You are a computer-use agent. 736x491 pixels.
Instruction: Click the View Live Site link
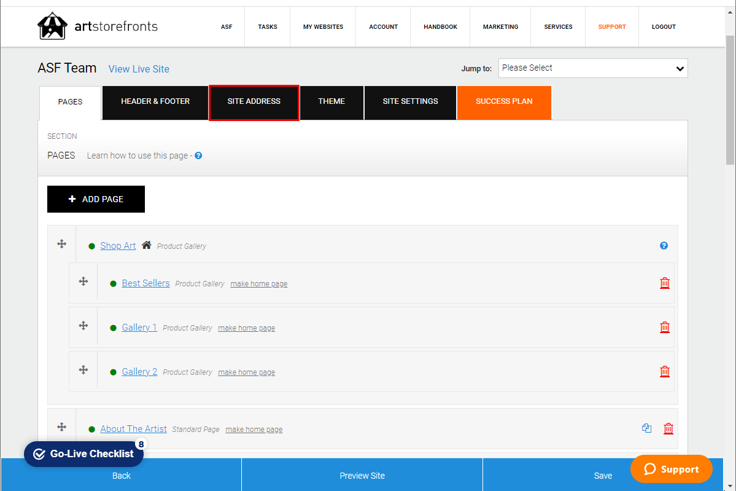pos(139,69)
